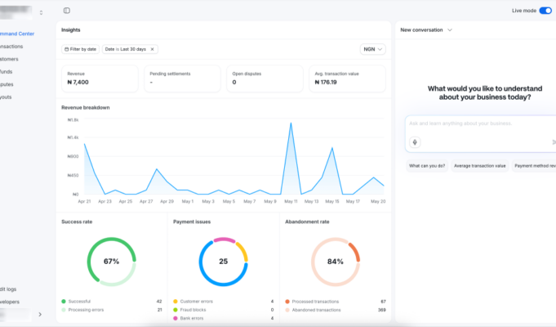Viewport: 556px width, 327px height.
Task: Click the microphone voice input icon
Action: point(415,142)
